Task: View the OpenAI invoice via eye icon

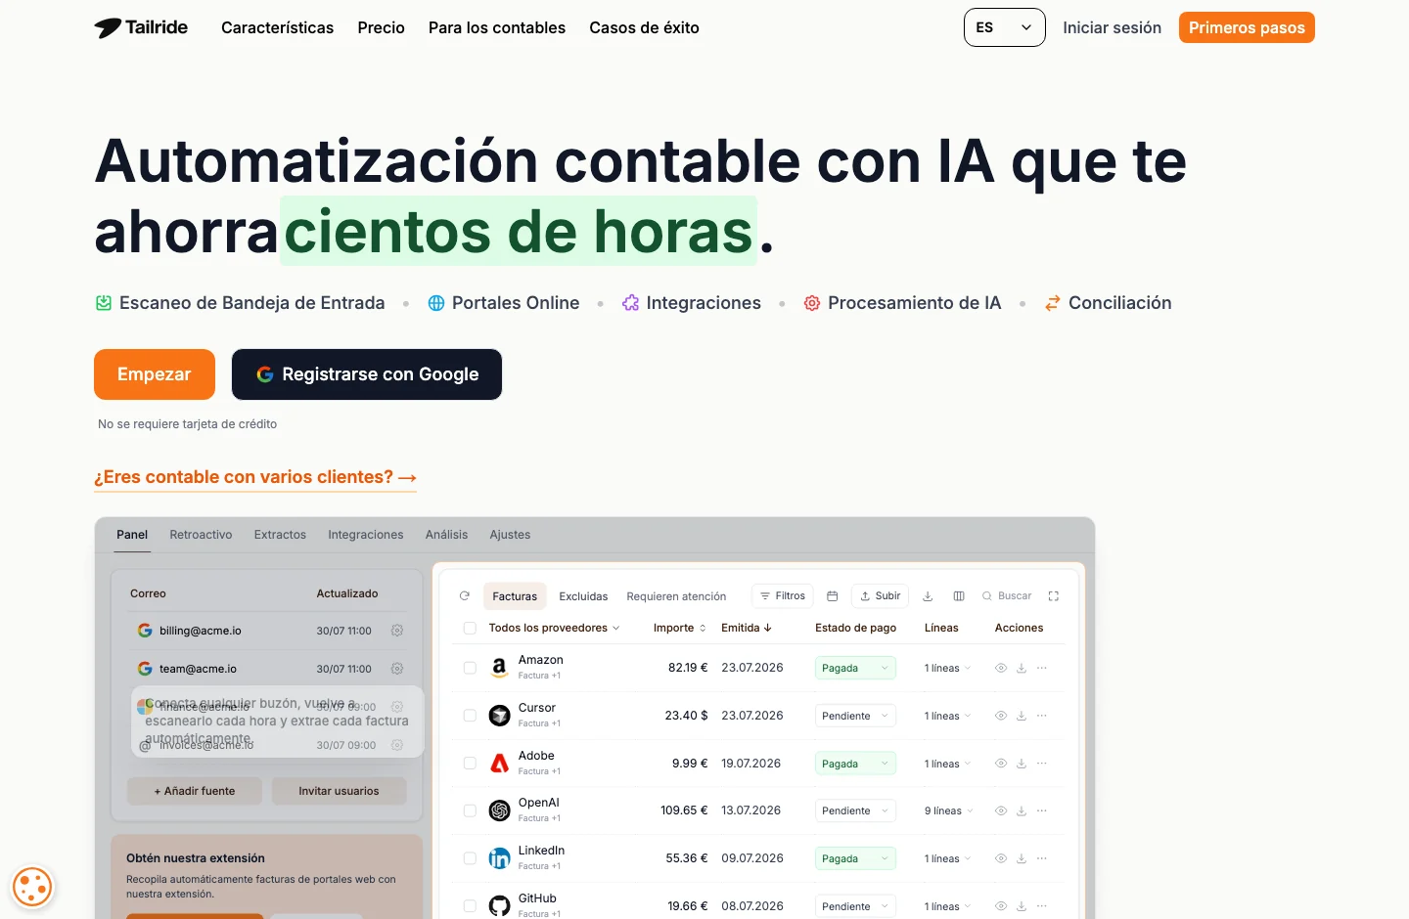Action: (1001, 810)
